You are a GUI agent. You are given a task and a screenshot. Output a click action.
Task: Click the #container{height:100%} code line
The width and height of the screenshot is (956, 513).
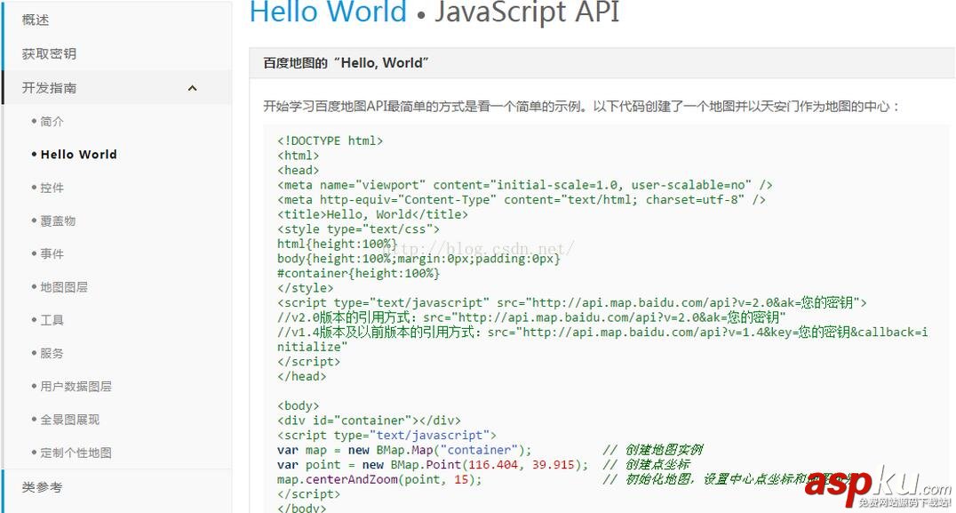[x=359, y=273]
